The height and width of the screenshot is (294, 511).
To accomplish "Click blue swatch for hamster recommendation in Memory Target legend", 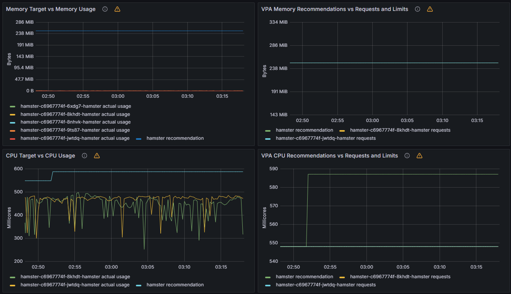I will click(139, 139).
